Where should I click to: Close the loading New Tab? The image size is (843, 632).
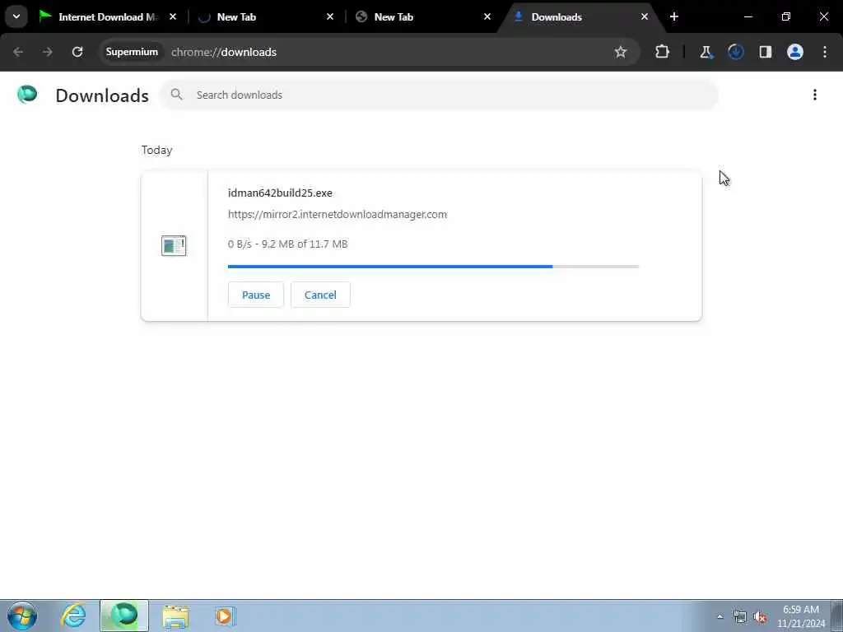(x=330, y=16)
